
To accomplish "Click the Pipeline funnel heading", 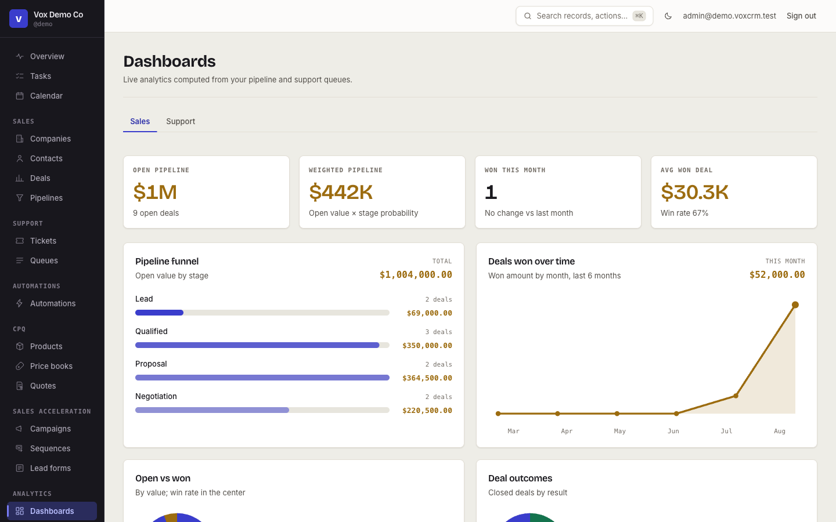I will [x=167, y=262].
